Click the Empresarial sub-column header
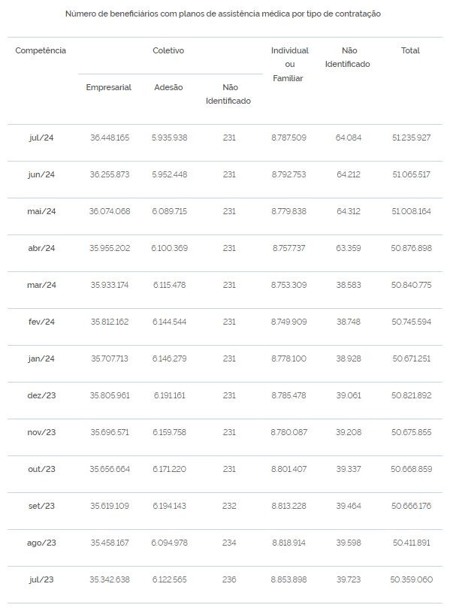Image resolution: width=450 pixels, height=608 pixels. pyautogui.click(x=108, y=87)
